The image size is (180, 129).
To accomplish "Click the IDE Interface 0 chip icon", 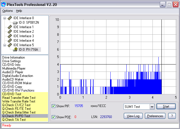I will tap(10, 18).
